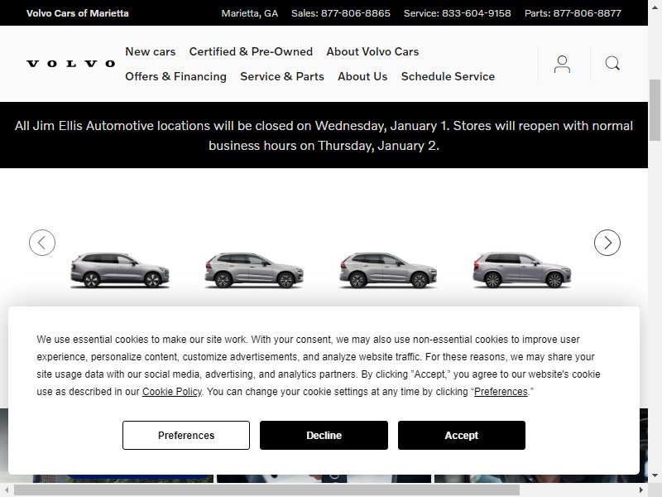The height and width of the screenshot is (497, 662).
Task: Open Offers & Financing menu
Action: coord(175,76)
